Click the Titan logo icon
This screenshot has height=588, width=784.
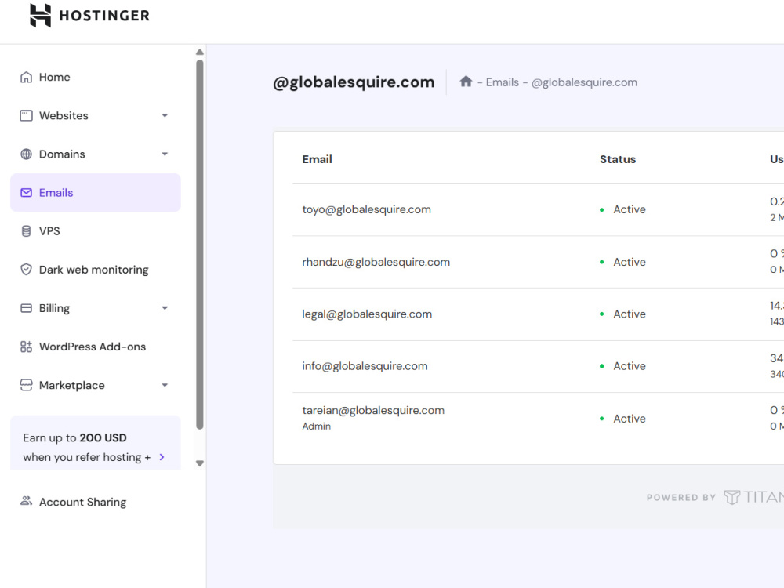(732, 497)
